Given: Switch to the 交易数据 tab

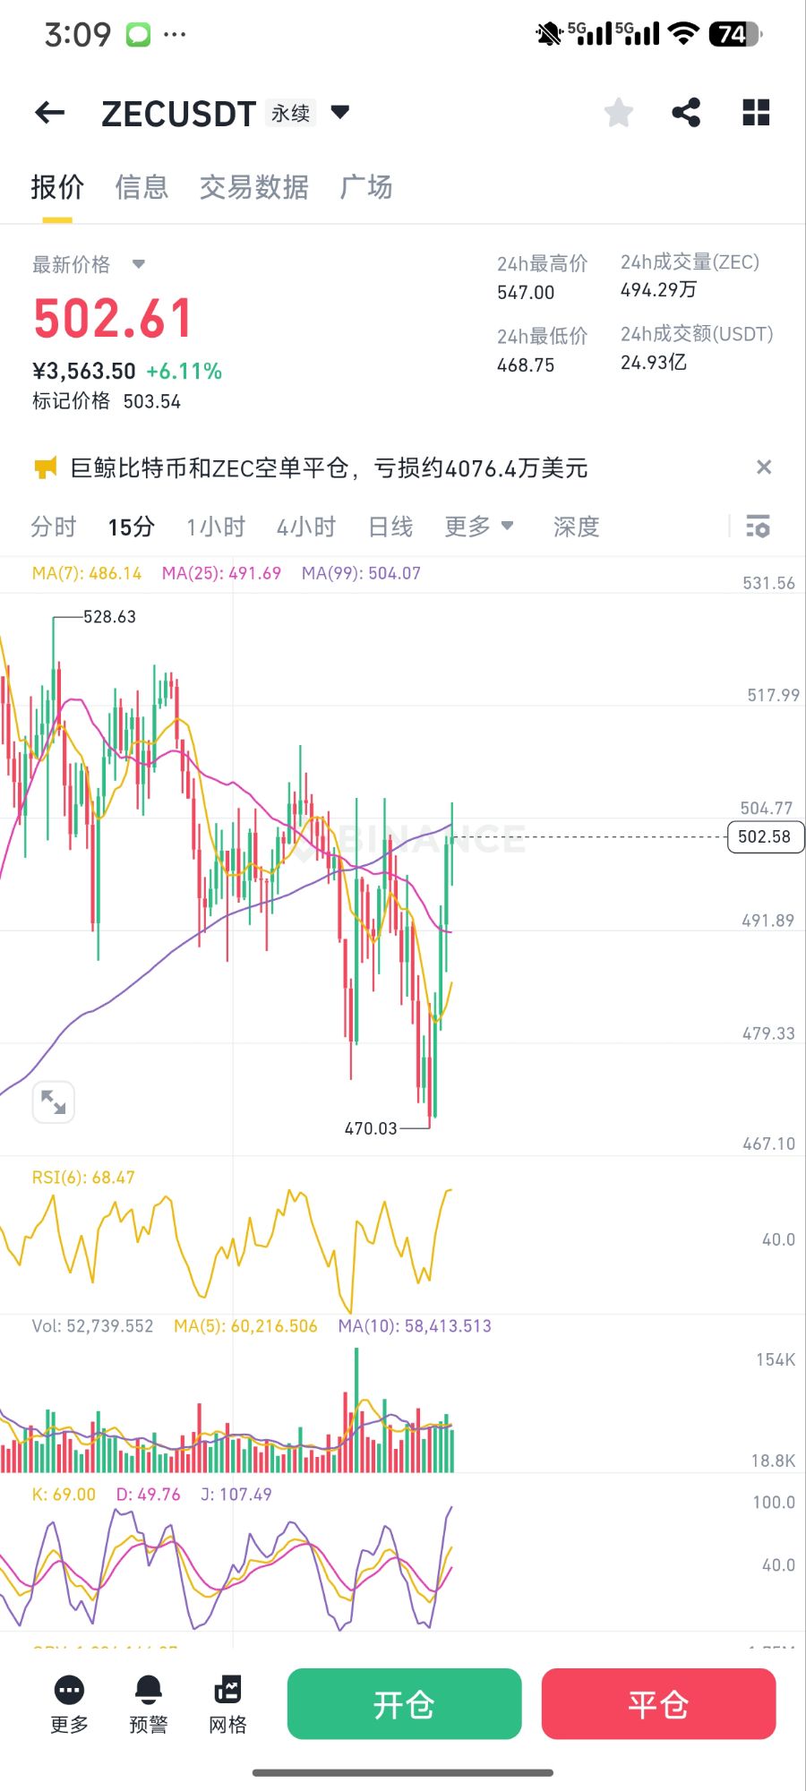Looking at the screenshot, I should 254,187.
